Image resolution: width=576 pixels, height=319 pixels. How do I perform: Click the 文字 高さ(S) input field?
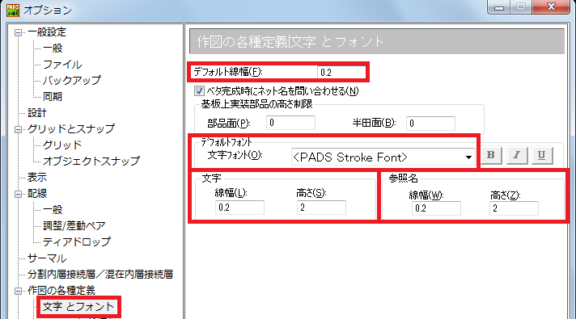point(321,208)
